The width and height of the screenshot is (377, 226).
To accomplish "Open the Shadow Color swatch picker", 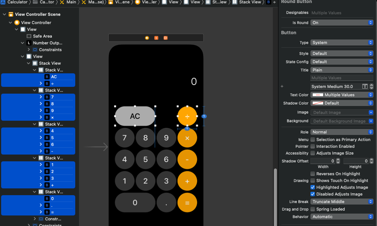I will pyautogui.click(x=318, y=103).
